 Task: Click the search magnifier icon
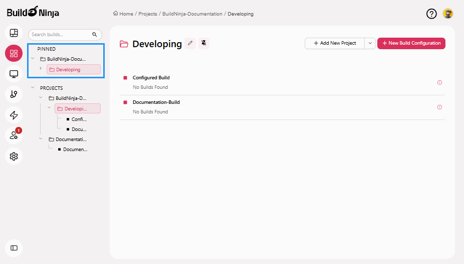click(94, 35)
